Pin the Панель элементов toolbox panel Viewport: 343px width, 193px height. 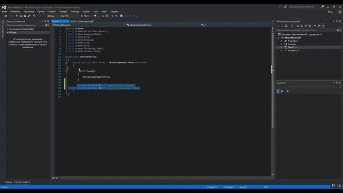[45, 21]
